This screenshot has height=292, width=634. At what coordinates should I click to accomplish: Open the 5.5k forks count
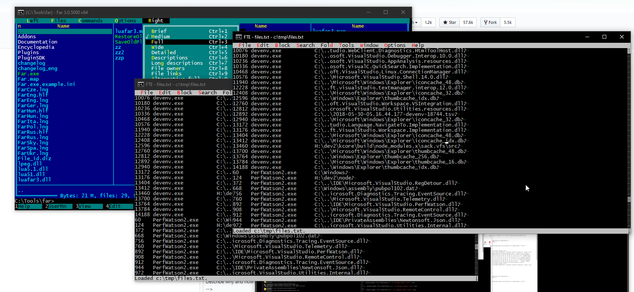(x=508, y=22)
